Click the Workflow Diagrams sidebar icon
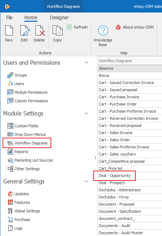Image resolution: width=162 pixels, height=236 pixels. click(x=10, y=143)
